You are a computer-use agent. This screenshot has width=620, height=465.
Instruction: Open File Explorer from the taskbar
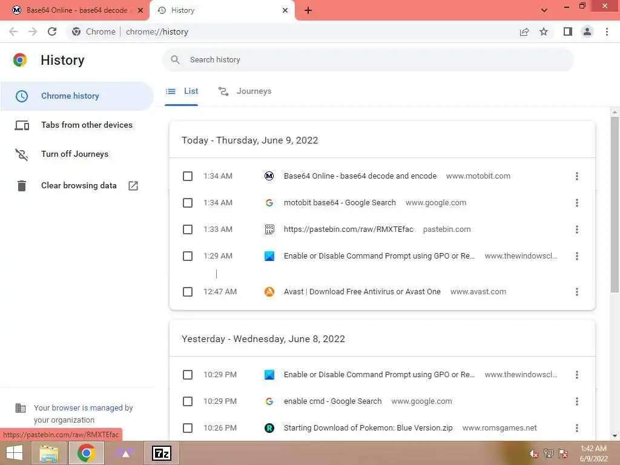48,453
